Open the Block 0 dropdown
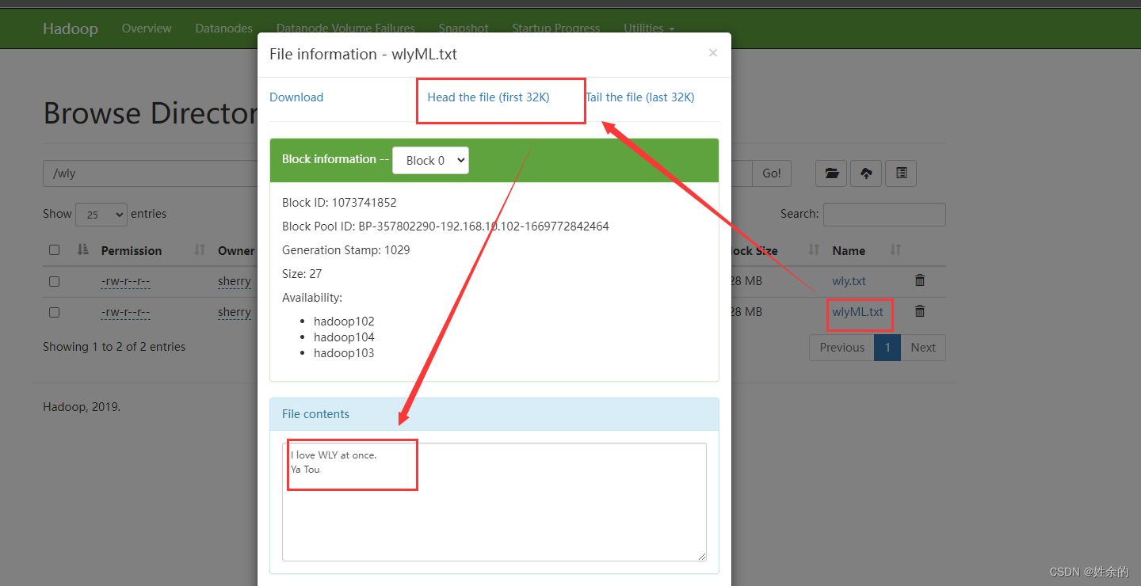This screenshot has height=586, width=1141. click(430, 160)
